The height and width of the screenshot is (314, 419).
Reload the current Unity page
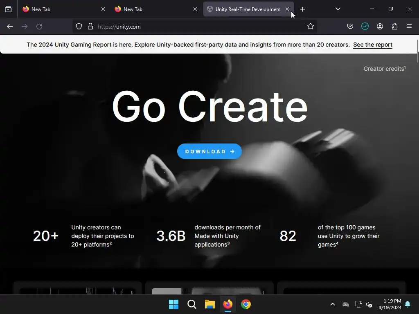[x=39, y=27]
